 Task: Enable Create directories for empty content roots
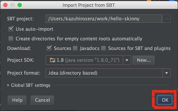tap(11, 38)
